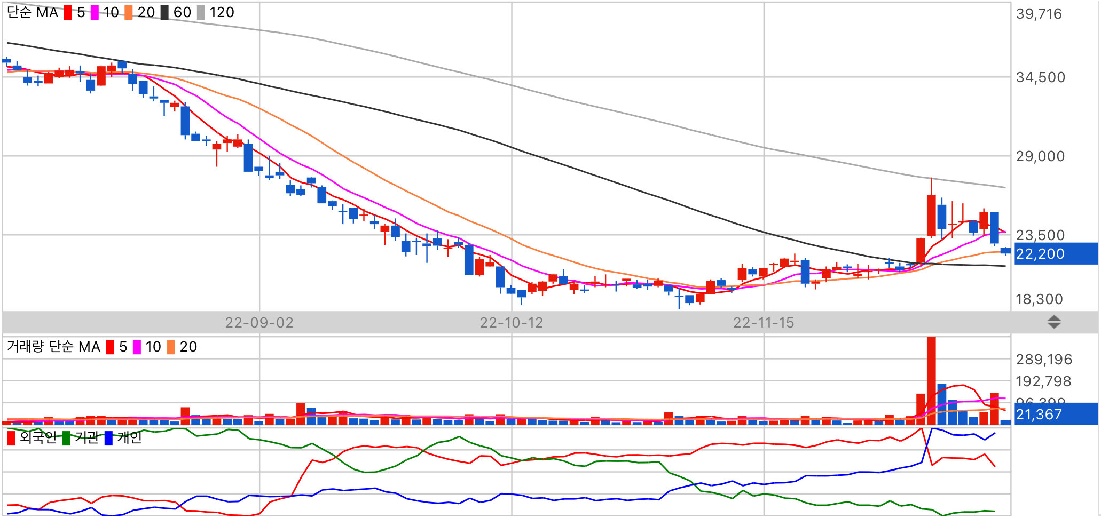Viewport: 1101px width, 526px height.
Task: Click the 18,300 price axis label
Action: (1039, 299)
